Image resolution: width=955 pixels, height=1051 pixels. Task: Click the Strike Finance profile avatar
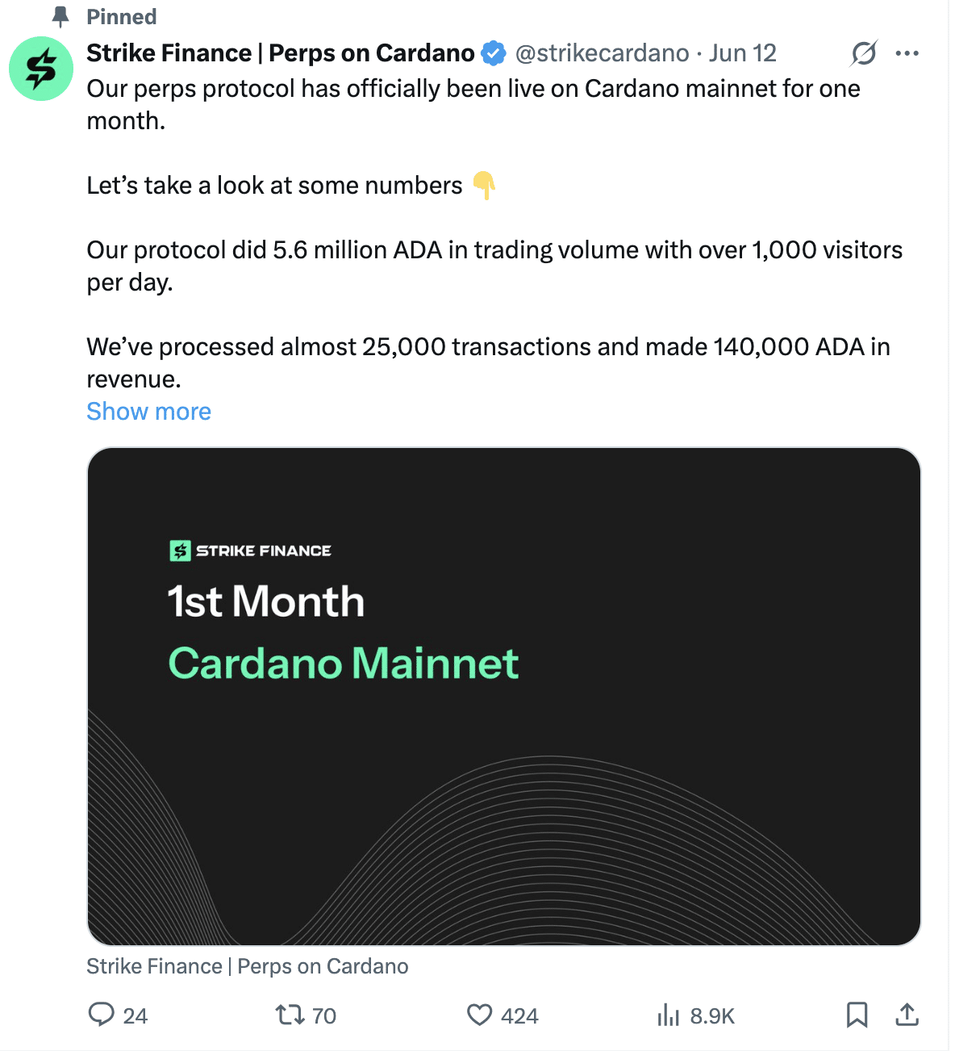(x=41, y=69)
